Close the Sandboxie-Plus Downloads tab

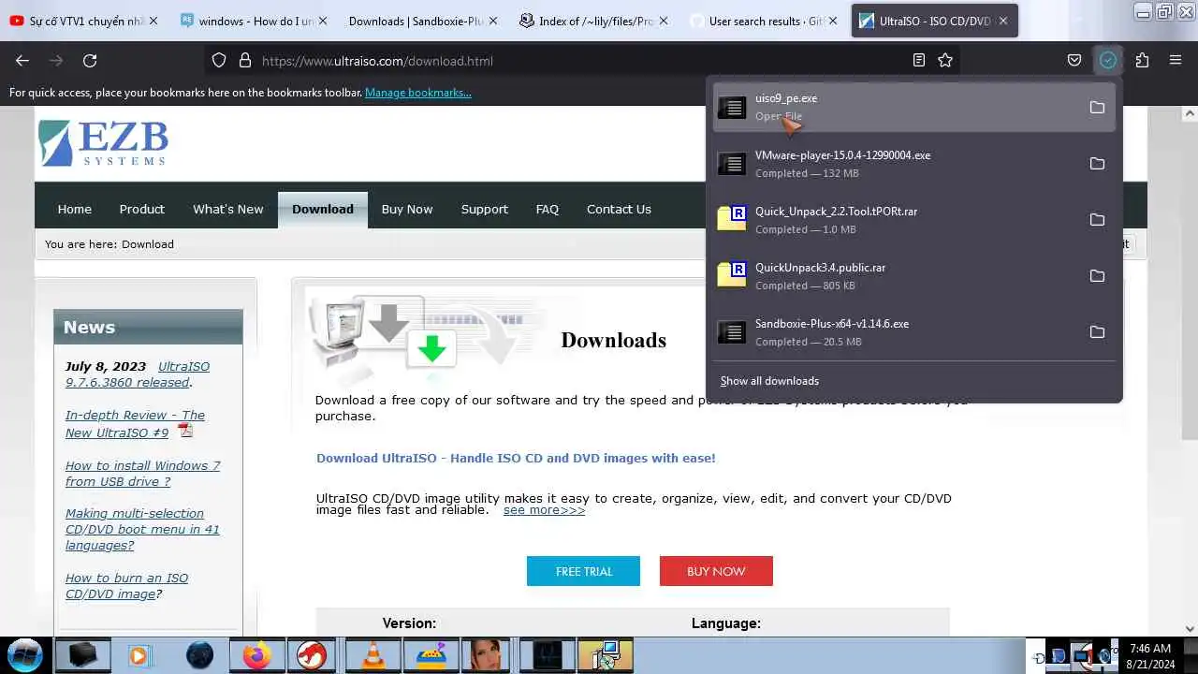coord(492,21)
